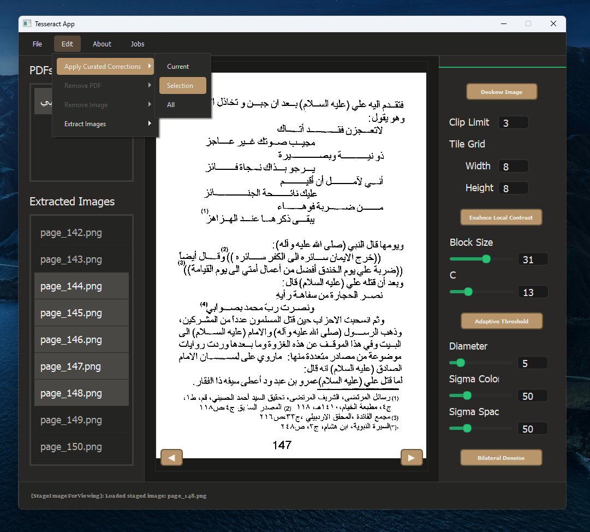Viewport: 590px width, 532px height.
Task: Close the Tesseract App window
Action: pyautogui.click(x=553, y=23)
